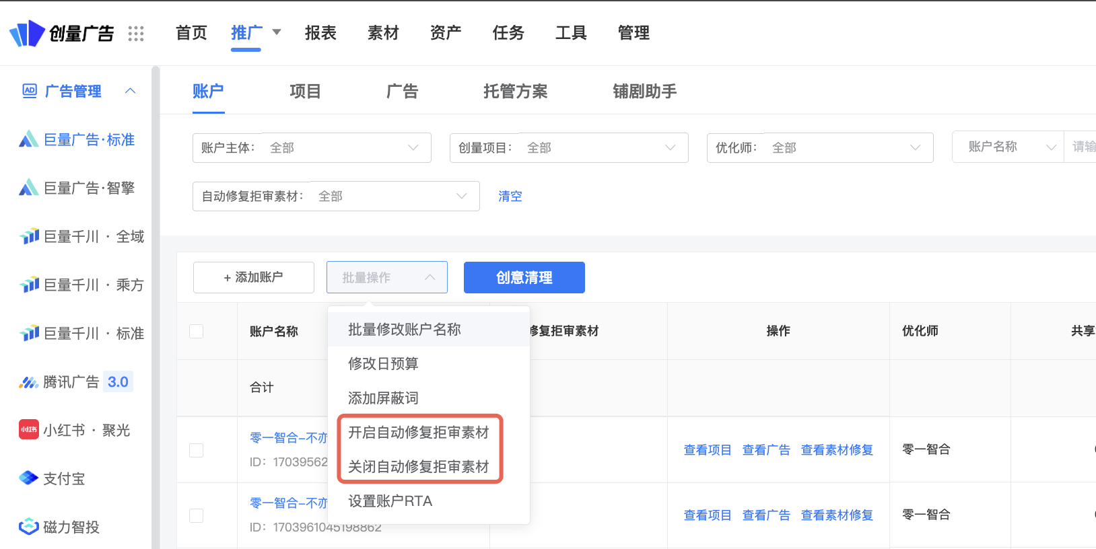The image size is (1096, 549).
Task: Collapse the 广告管理 sidebar section
Action: pos(131,91)
